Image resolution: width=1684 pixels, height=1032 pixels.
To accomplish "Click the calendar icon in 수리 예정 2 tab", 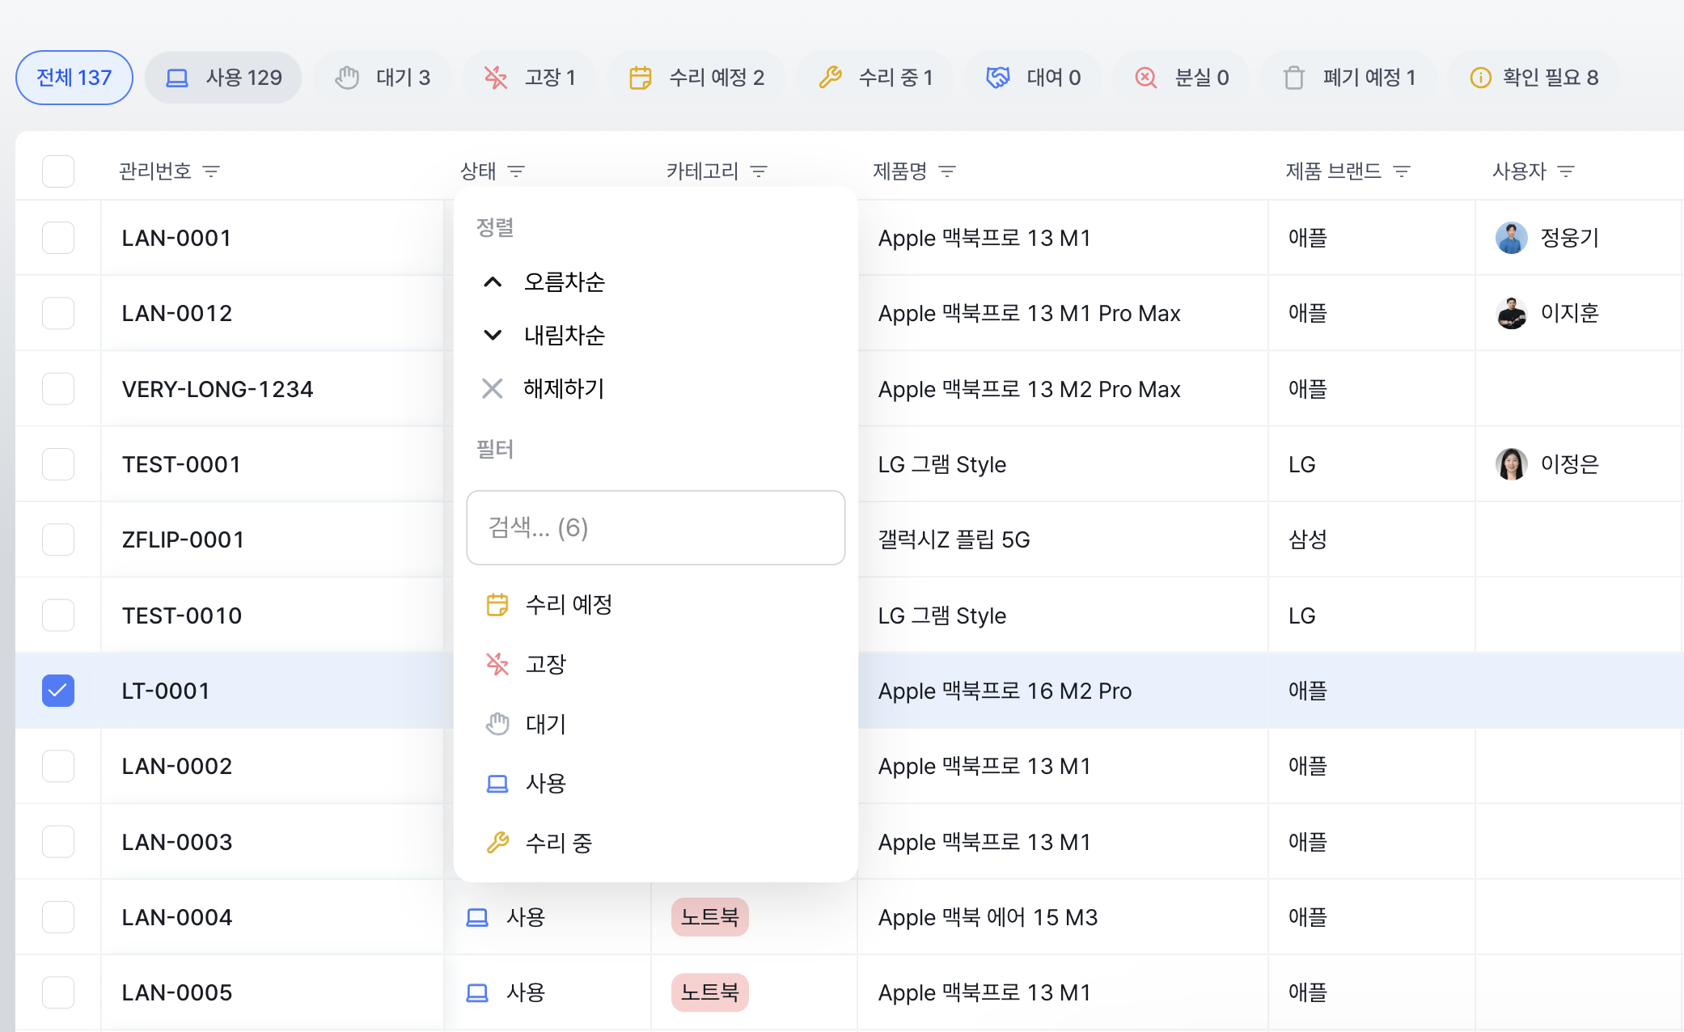I will point(640,78).
